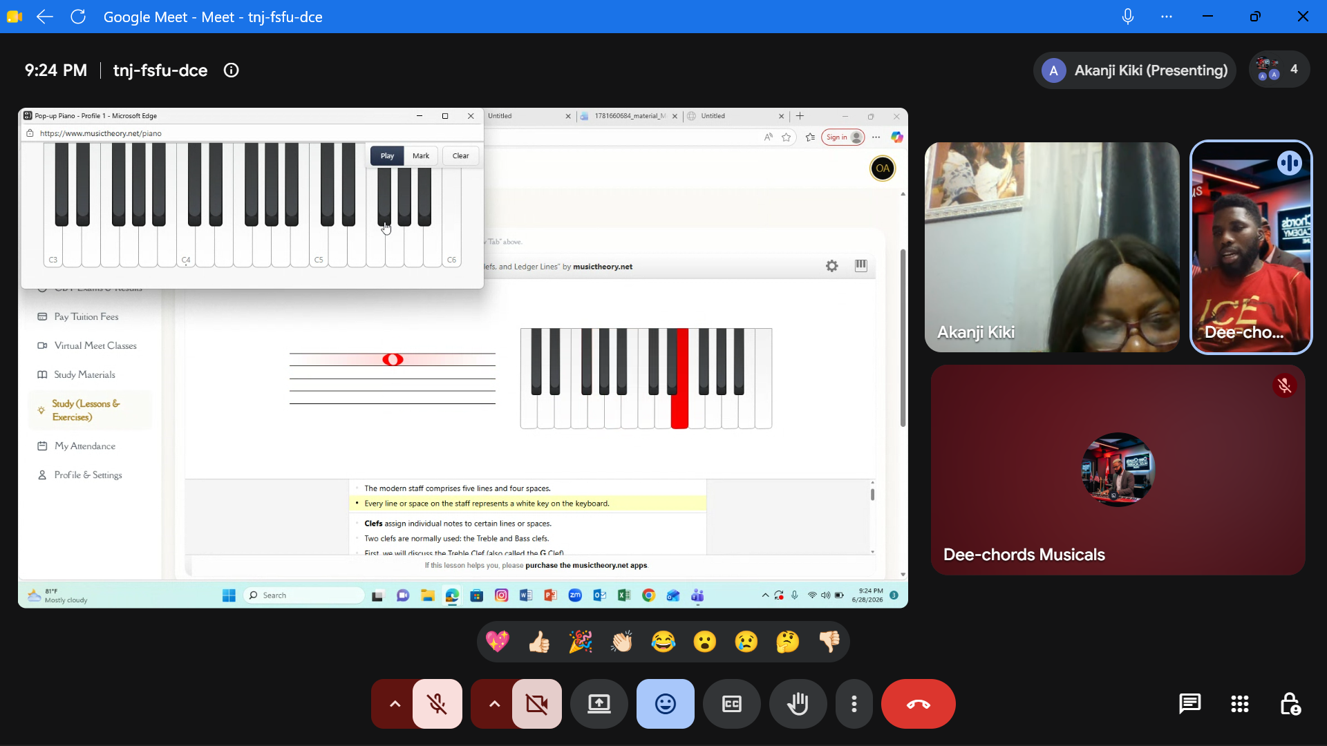1327x746 pixels.
Task: Toggle the emoji reactions bar
Action: click(x=666, y=704)
